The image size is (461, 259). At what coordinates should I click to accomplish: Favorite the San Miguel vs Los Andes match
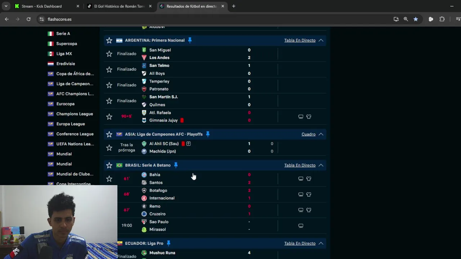(109, 54)
